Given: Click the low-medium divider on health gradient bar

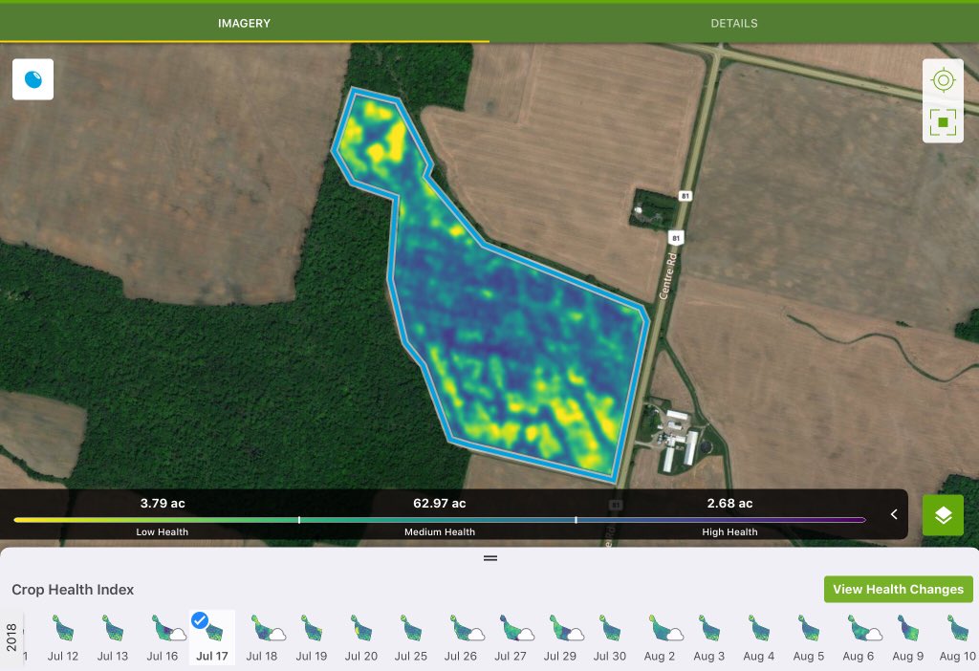Looking at the screenshot, I should (x=299, y=519).
